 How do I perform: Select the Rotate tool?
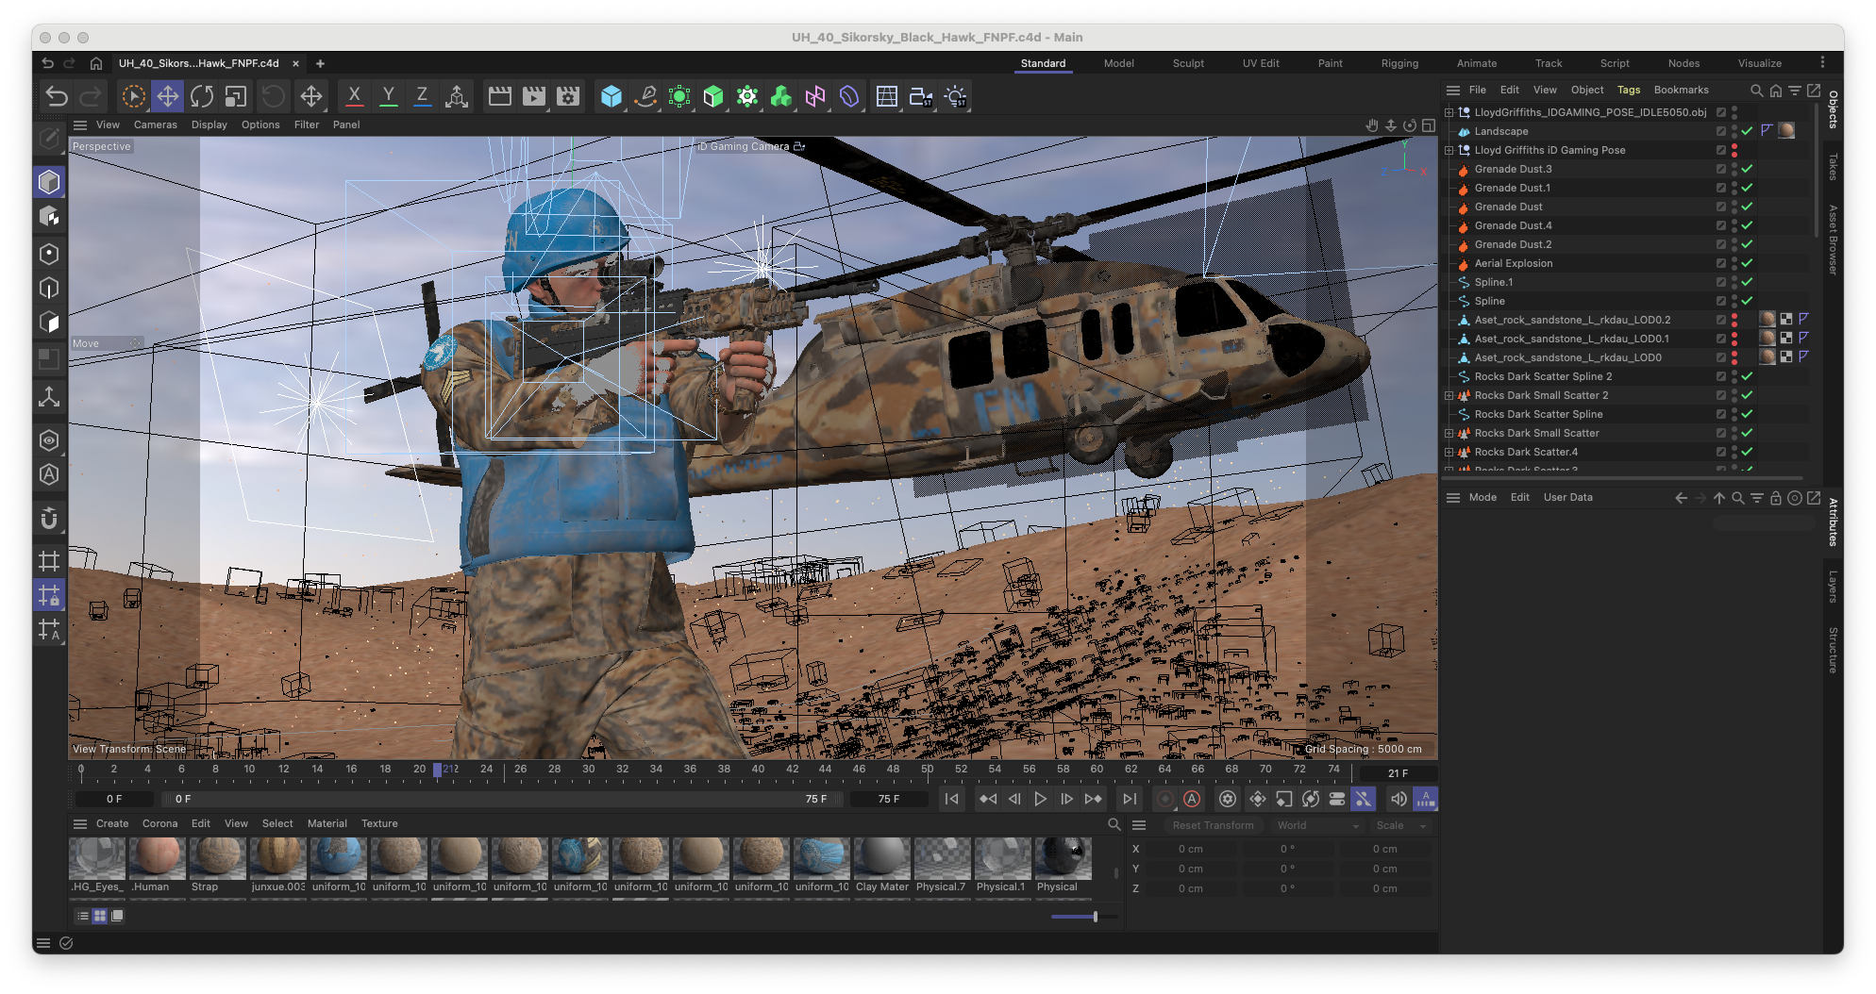(x=201, y=96)
